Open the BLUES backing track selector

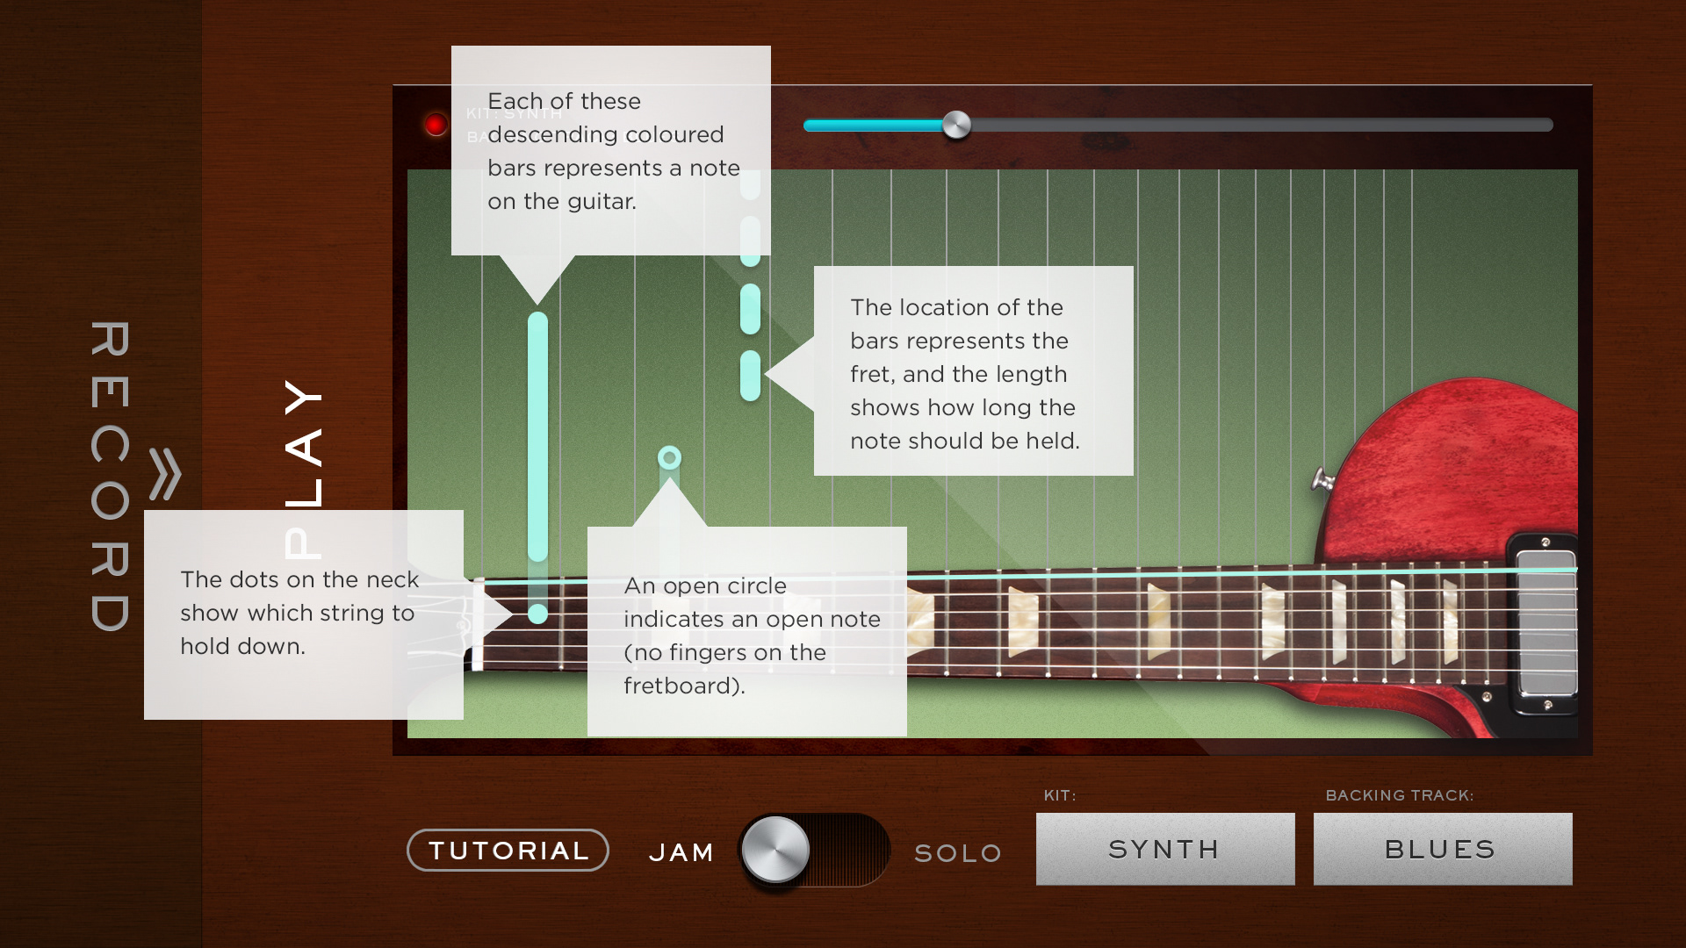click(x=1443, y=849)
